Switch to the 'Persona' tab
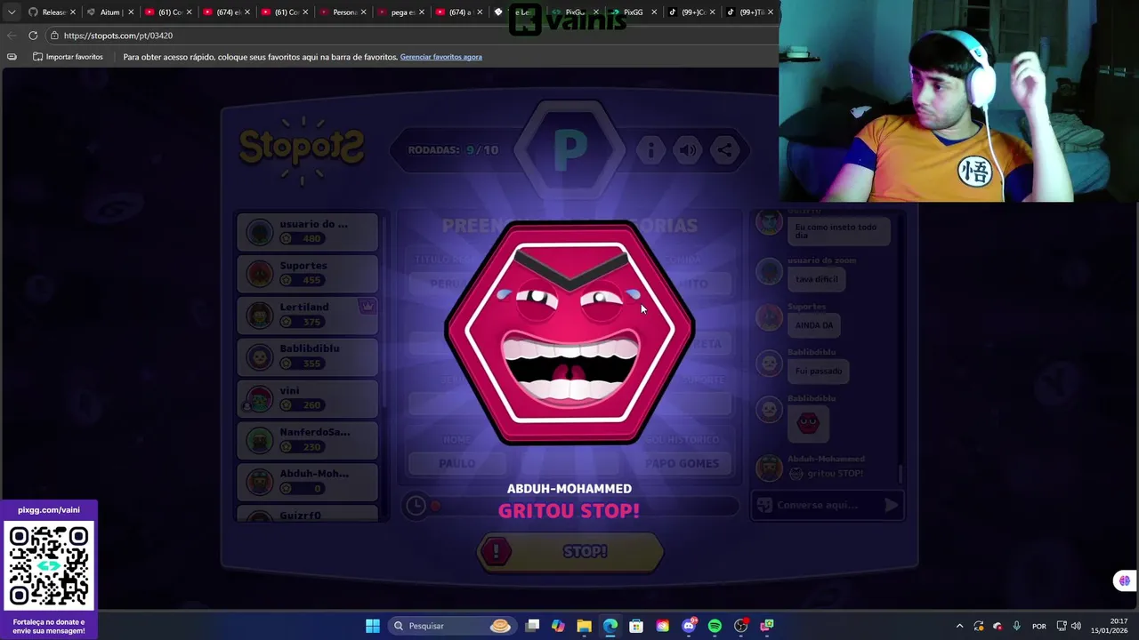 coord(343,12)
